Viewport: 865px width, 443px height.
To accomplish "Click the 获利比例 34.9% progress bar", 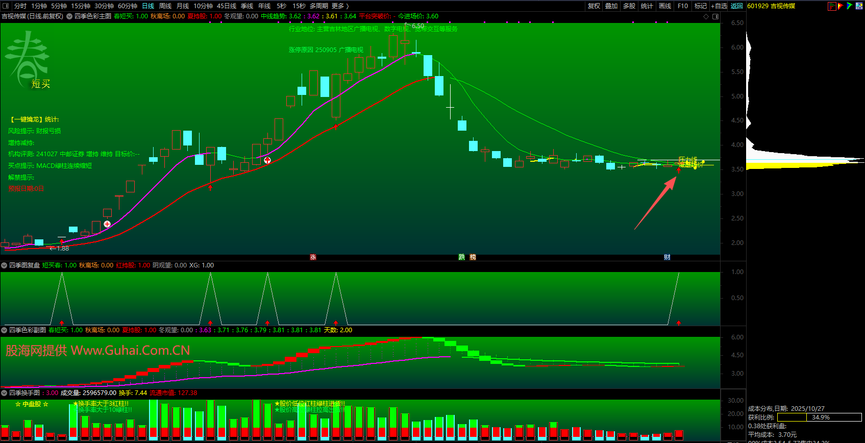I will point(820,417).
